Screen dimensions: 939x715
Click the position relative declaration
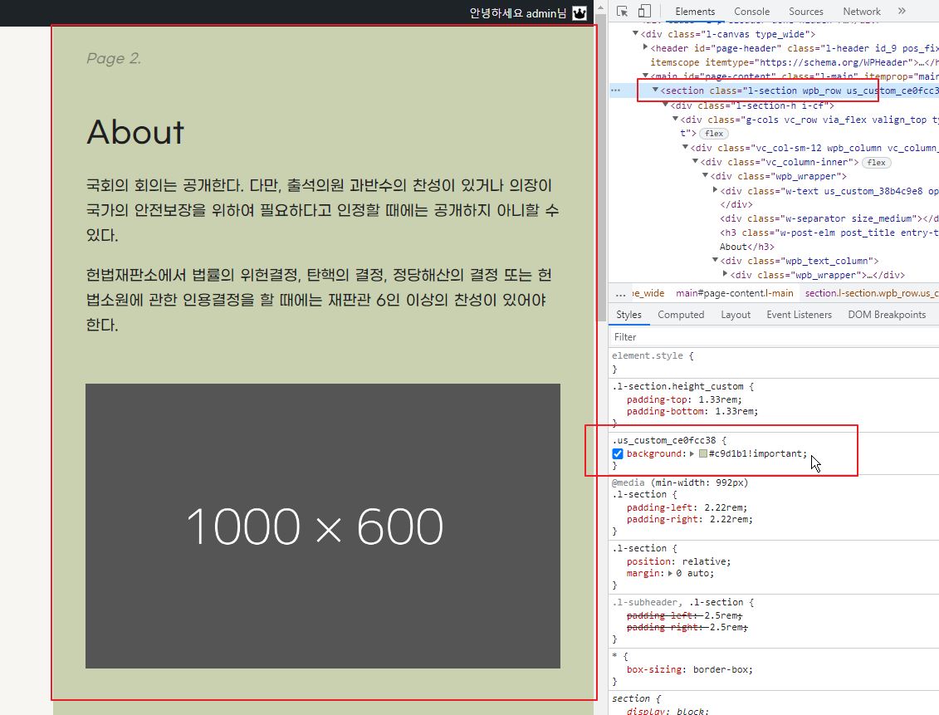678,561
